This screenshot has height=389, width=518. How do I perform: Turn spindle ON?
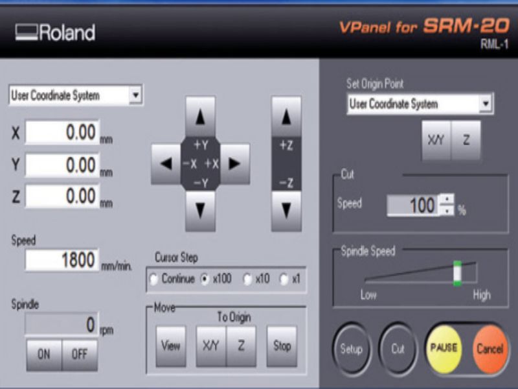click(x=44, y=355)
